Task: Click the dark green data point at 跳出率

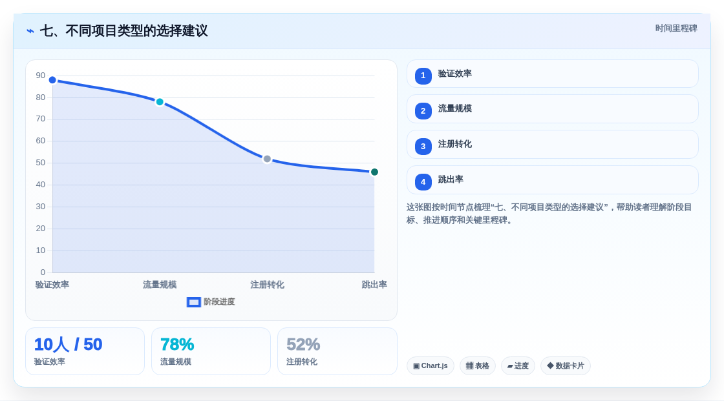Action: pos(374,172)
